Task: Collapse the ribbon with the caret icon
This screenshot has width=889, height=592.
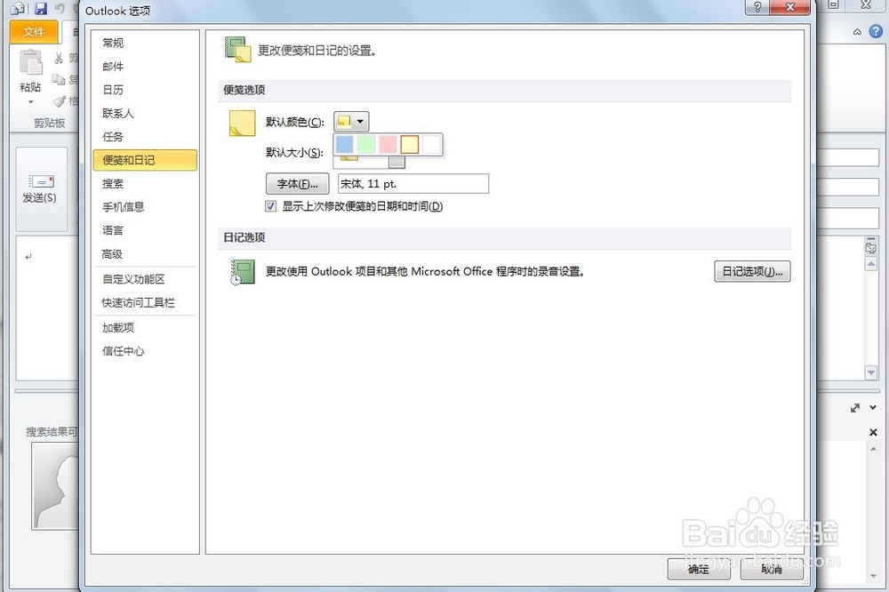Action: coord(857,32)
